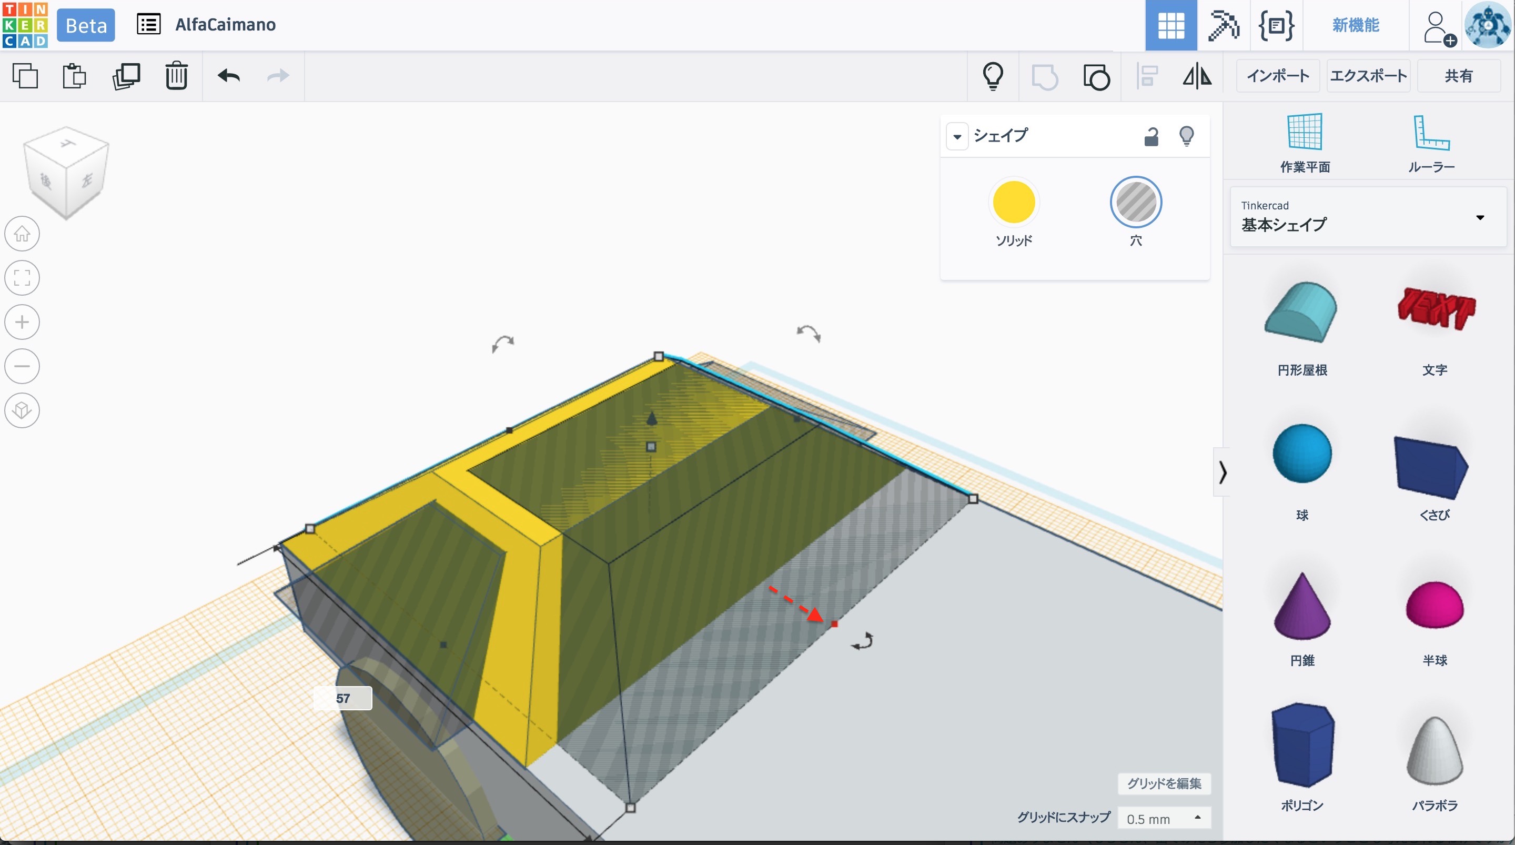Screen dimensions: 1515x845
Task: Open the 新機能 menu
Action: pyautogui.click(x=1355, y=25)
